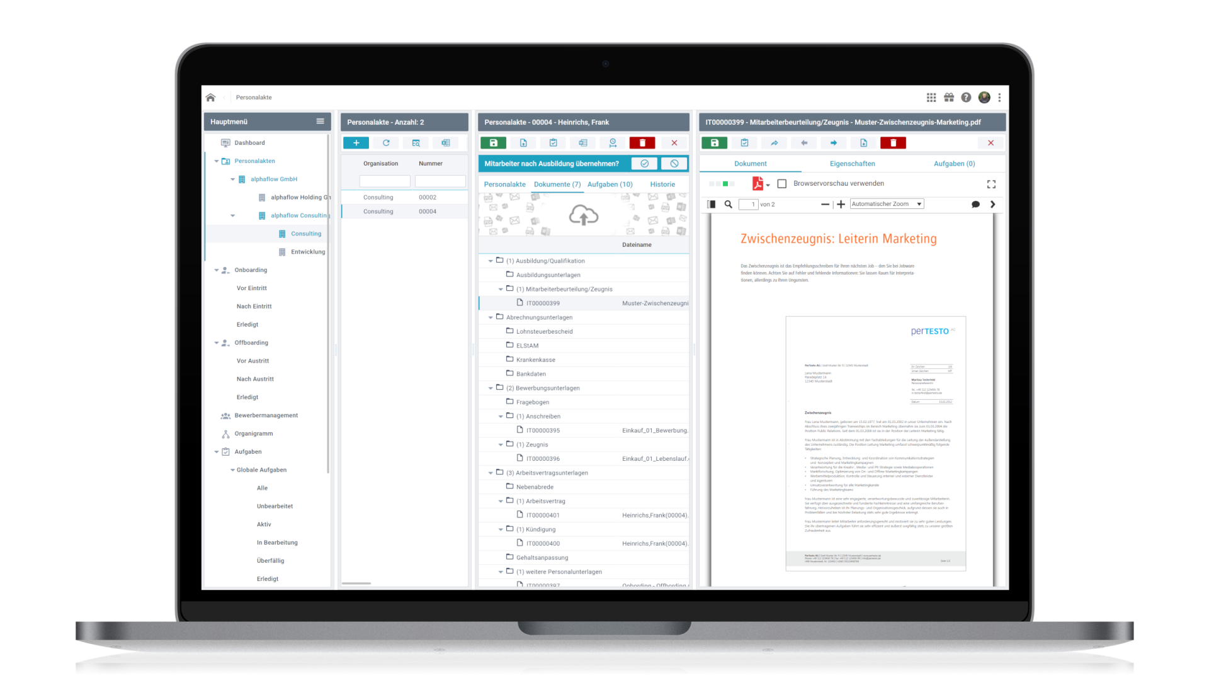
Task: Click the blue plus add button
Action: tap(356, 143)
